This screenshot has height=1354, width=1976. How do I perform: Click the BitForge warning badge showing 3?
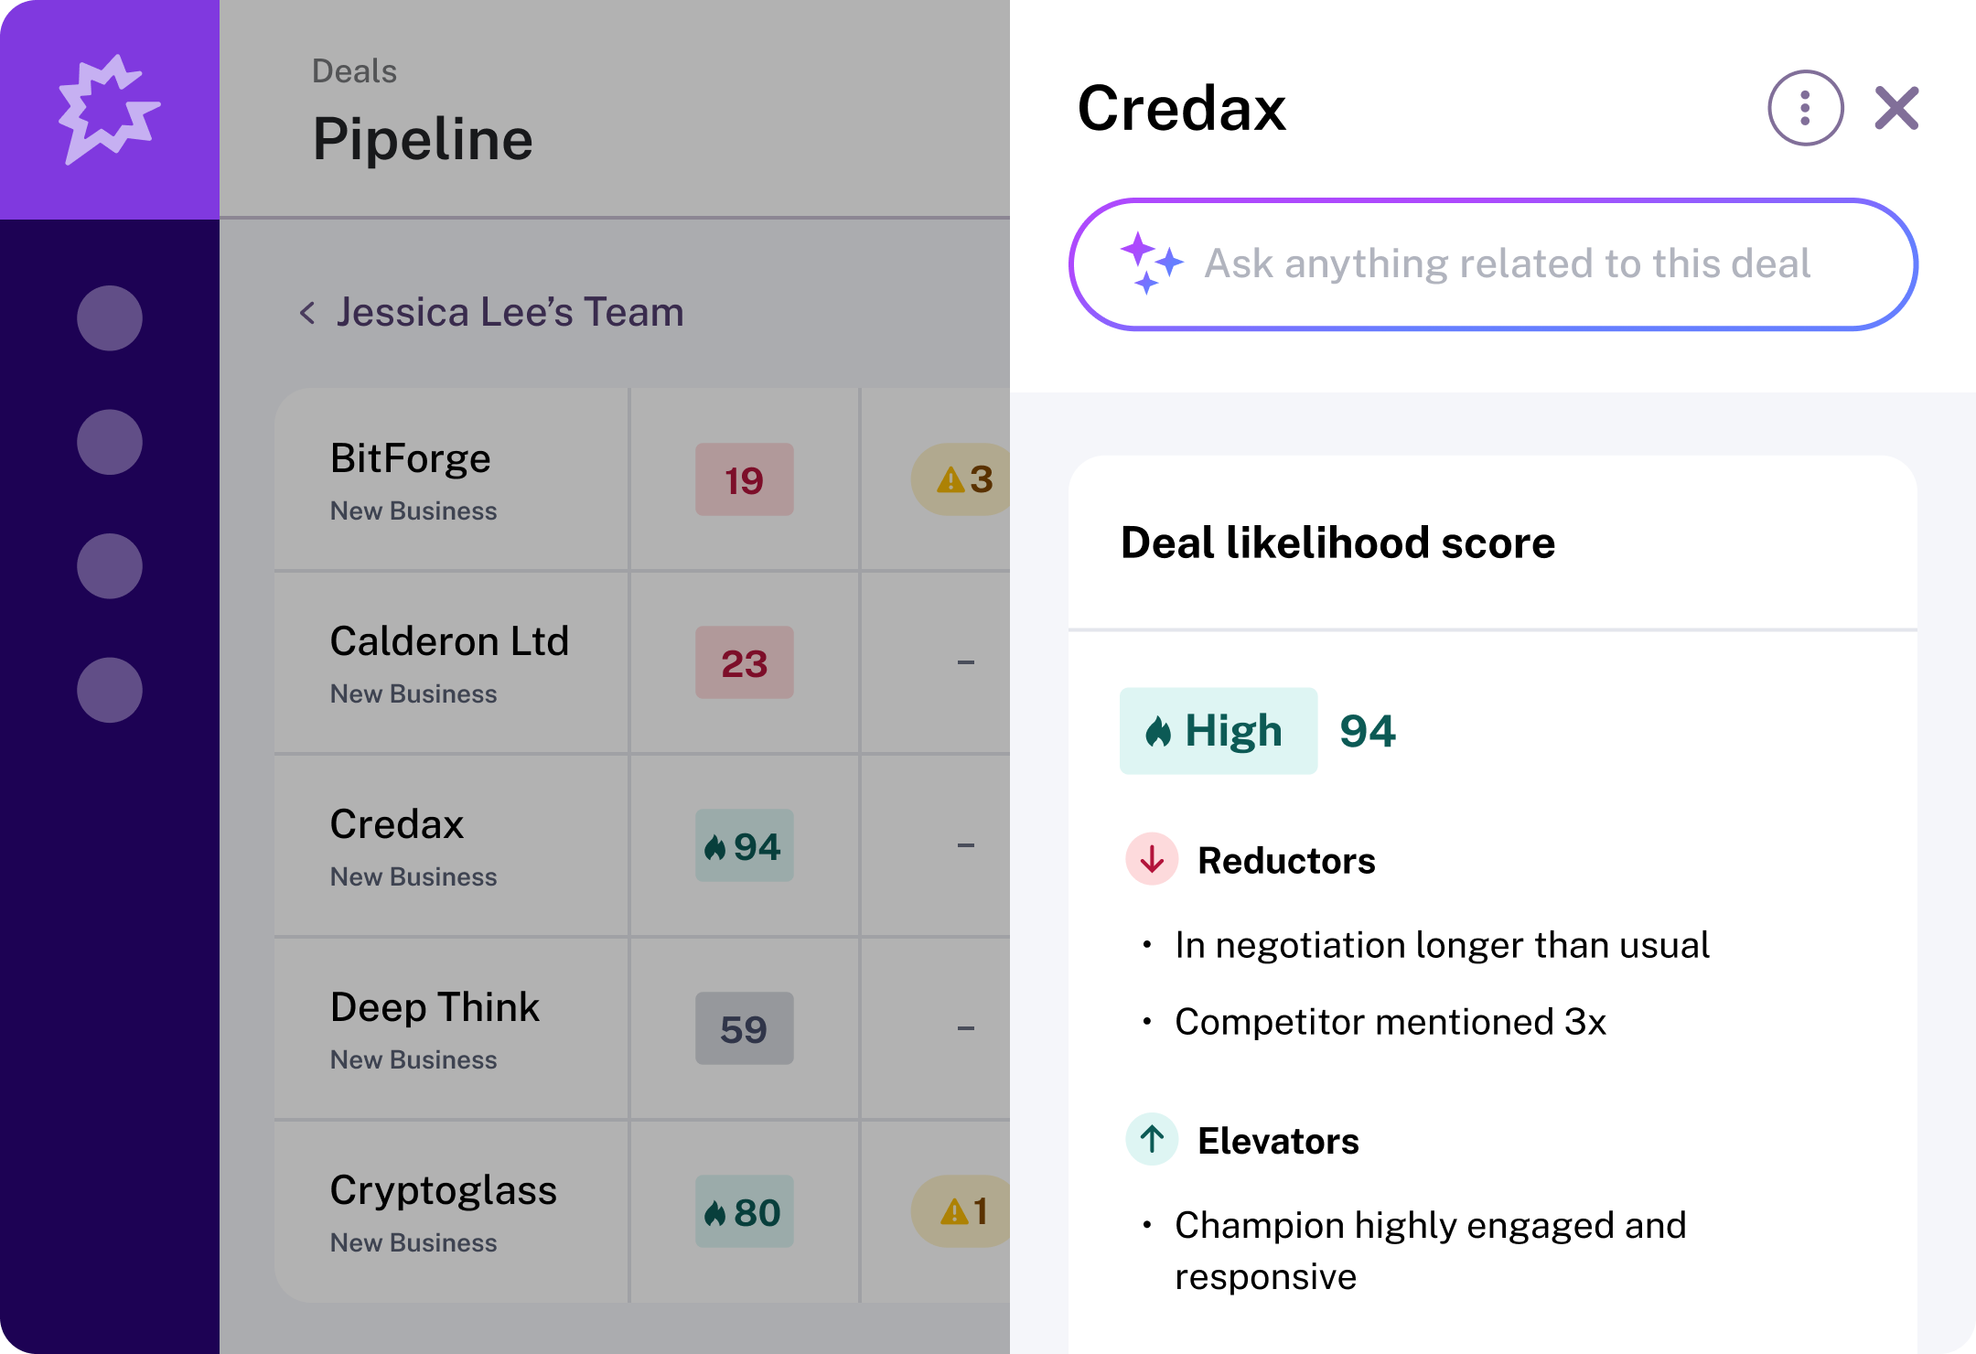[x=963, y=479]
